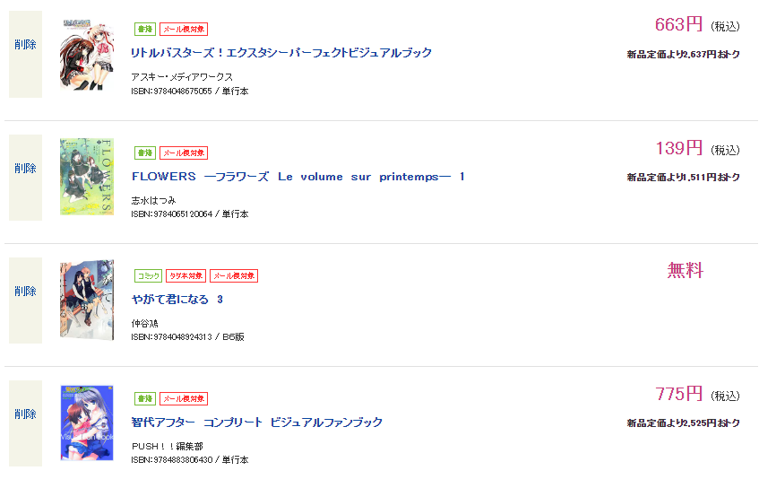This screenshot has height=488, width=759.
Task: Click the 663円 price
Action: 678,25
